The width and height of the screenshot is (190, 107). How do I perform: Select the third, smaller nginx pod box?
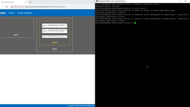click(55, 36)
